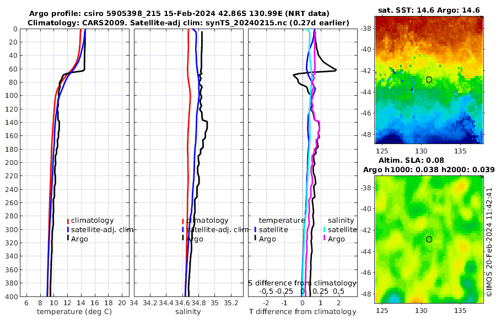Image resolution: width=496 pixels, height=319 pixels.
Task: Click the magenta salinity Argo legend marker
Action: 325,239
